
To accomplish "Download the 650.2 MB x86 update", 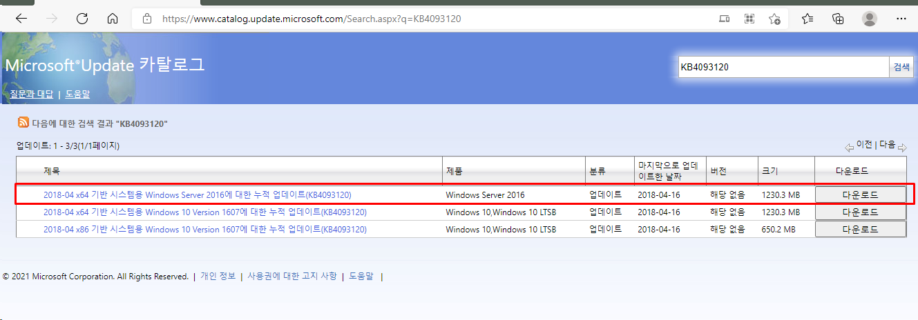I will pos(860,229).
